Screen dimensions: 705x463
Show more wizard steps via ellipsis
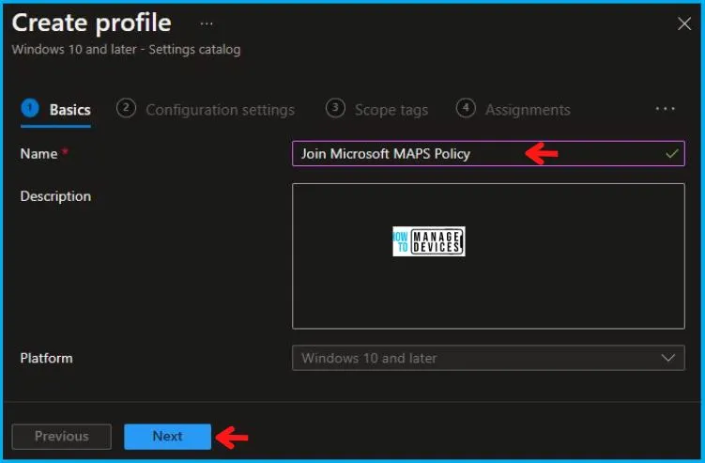click(665, 109)
